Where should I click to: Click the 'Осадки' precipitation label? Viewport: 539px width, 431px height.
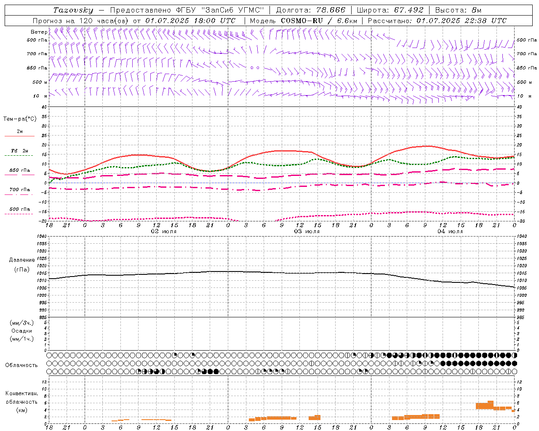coord(22,331)
